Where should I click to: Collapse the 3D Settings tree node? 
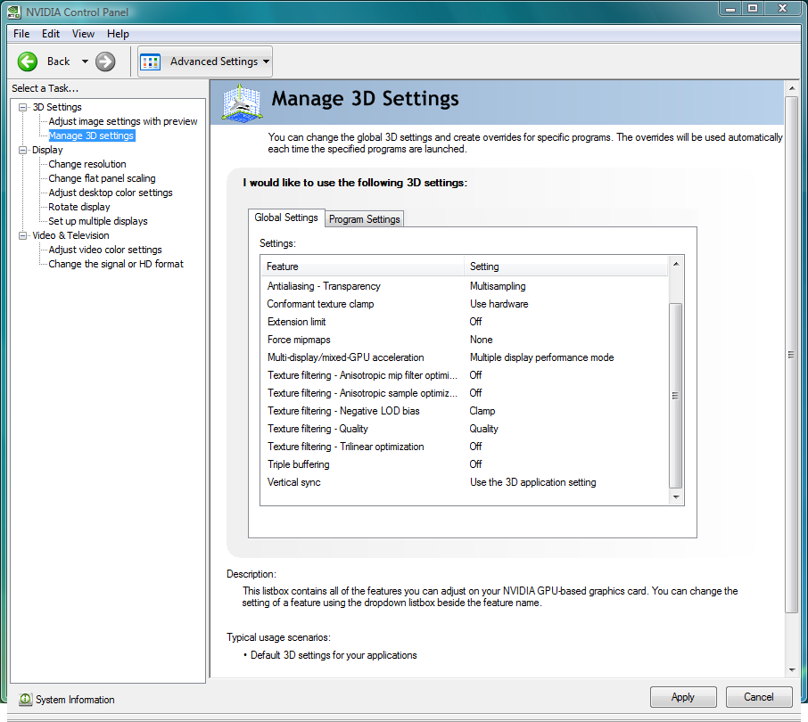point(22,107)
